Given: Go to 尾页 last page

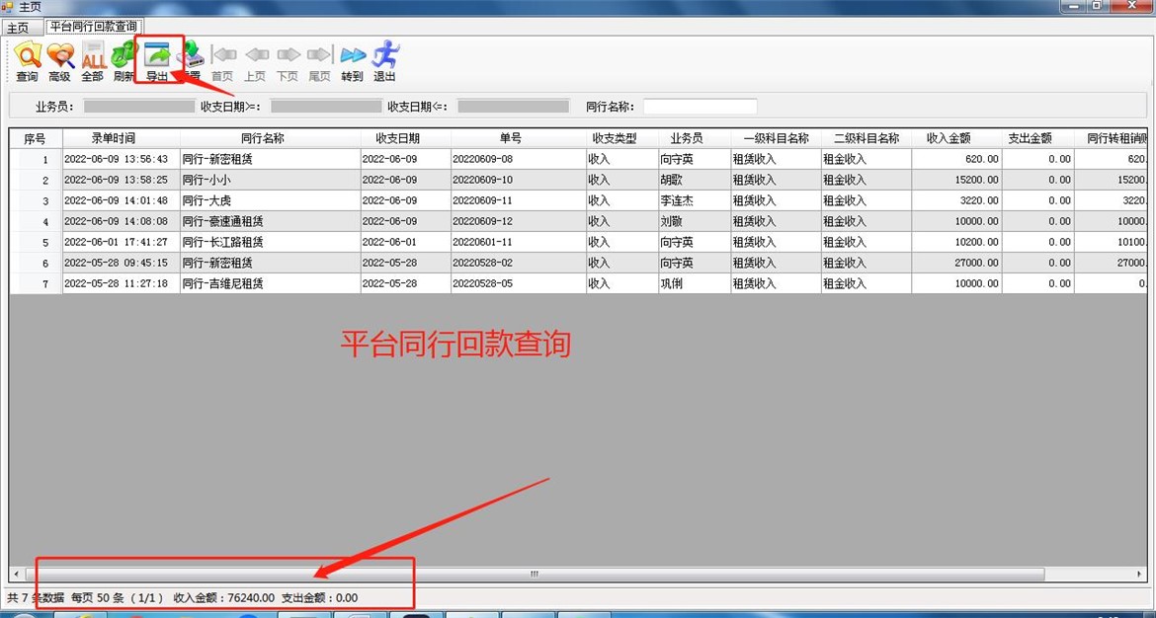Looking at the screenshot, I should 319,62.
